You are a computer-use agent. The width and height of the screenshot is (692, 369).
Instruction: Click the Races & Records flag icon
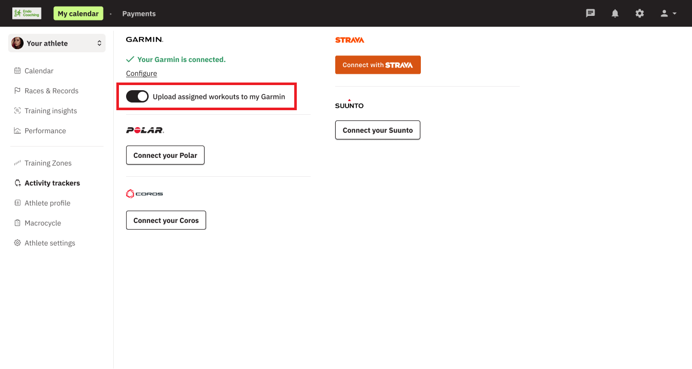point(17,91)
